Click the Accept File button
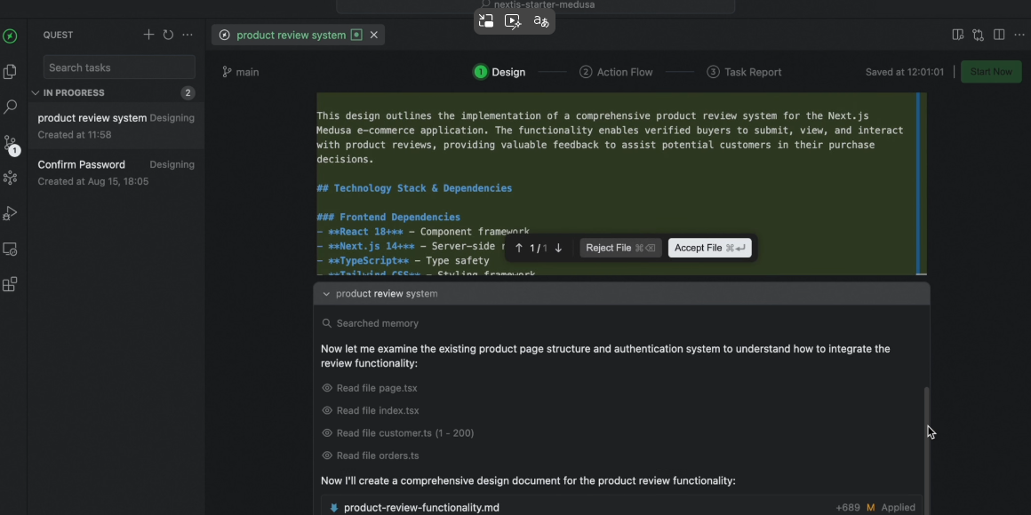The width and height of the screenshot is (1031, 515). pyautogui.click(x=709, y=248)
